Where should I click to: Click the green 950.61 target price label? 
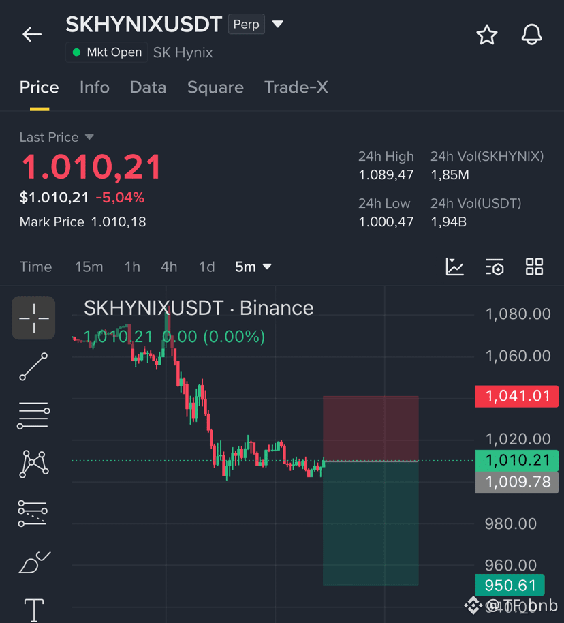click(x=510, y=586)
